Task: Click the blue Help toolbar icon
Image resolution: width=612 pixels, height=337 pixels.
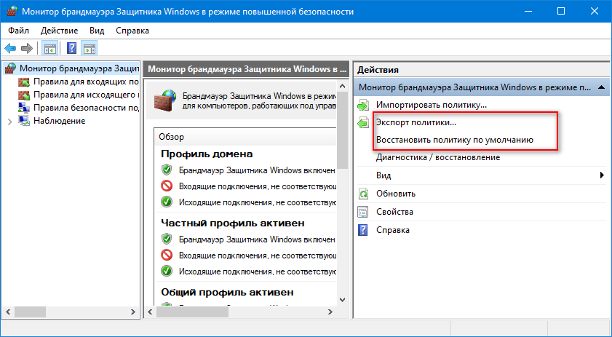Action: point(72,49)
